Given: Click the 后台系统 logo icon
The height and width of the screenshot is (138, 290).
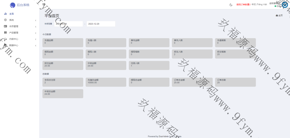Looking at the screenshot, I should click(12, 5).
